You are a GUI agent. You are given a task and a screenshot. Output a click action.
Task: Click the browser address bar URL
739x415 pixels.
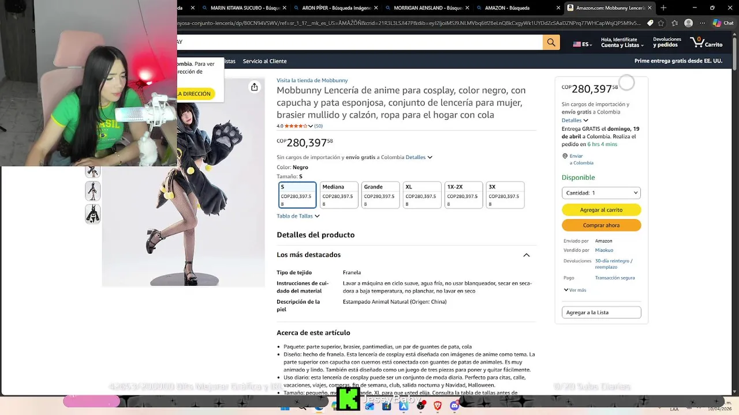(x=410, y=23)
